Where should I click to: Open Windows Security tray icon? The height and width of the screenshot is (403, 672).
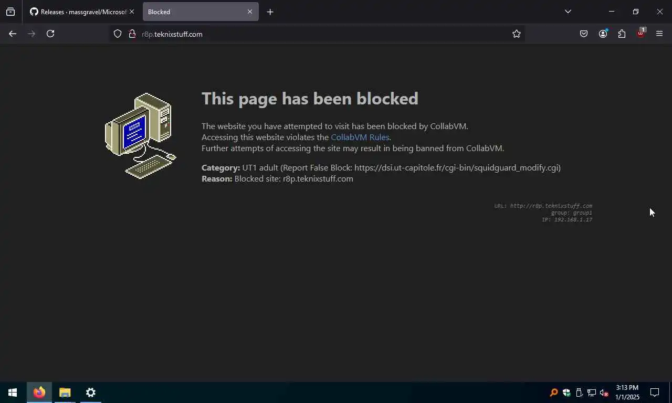click(x=566, y=393)
